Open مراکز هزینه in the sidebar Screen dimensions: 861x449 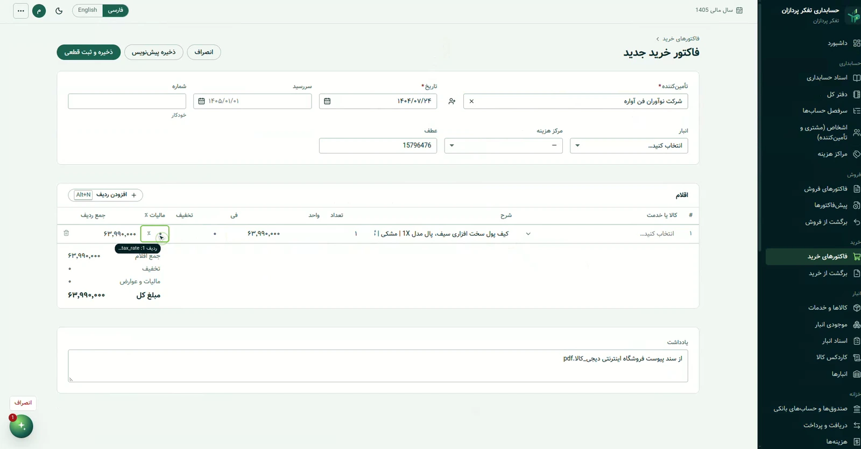point(813,154)
